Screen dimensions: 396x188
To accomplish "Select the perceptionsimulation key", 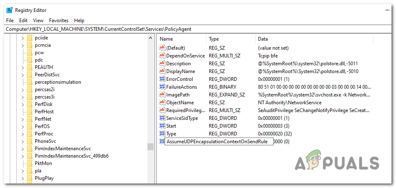I will click(x=58, y=82).
